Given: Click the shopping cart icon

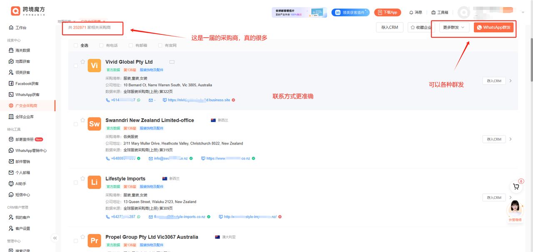Looking at the screenshot, I should pos(516,187).
